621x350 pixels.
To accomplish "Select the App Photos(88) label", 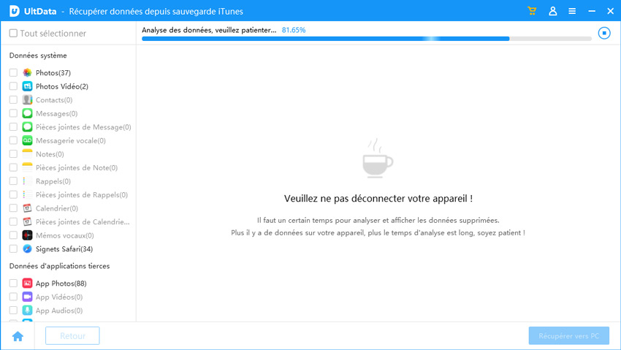I will (61, 284).
